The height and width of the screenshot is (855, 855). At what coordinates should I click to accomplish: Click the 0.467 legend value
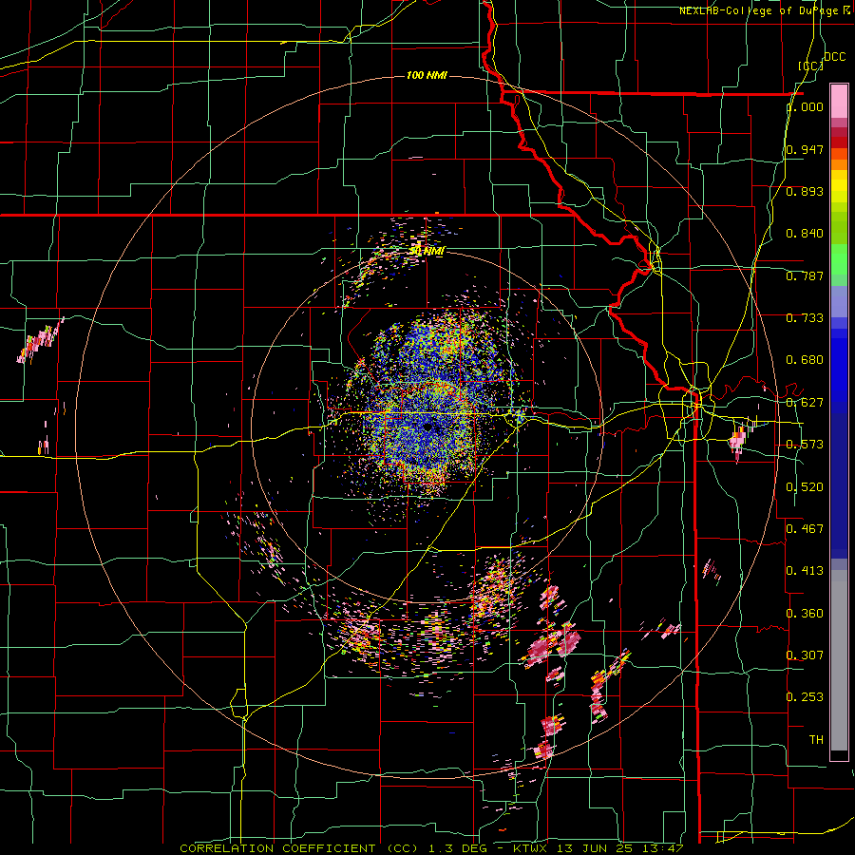(805, 529)
